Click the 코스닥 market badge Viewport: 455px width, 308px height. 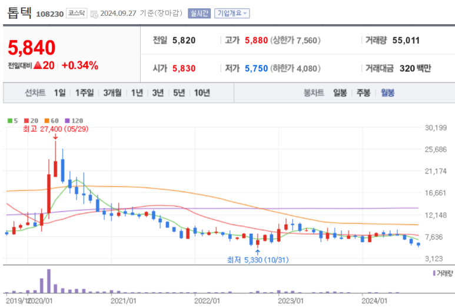[x=77, y=14]
